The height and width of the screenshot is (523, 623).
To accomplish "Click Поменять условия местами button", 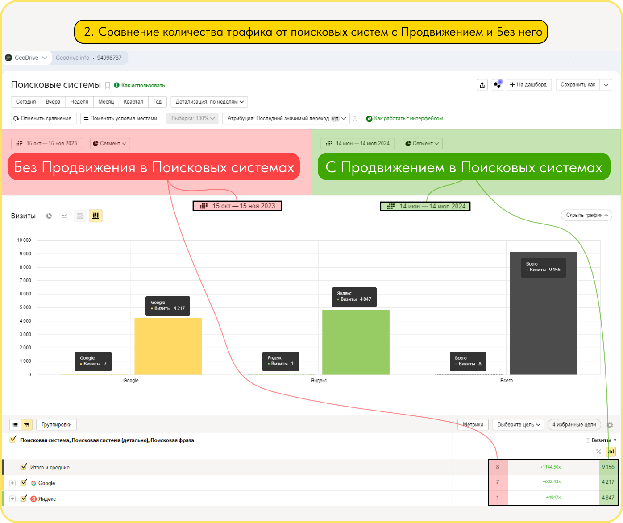I will [121, 118].
